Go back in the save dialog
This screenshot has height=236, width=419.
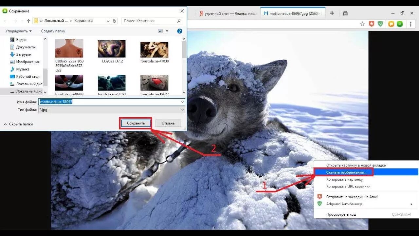pyautogui.click(x=6, y=21)
